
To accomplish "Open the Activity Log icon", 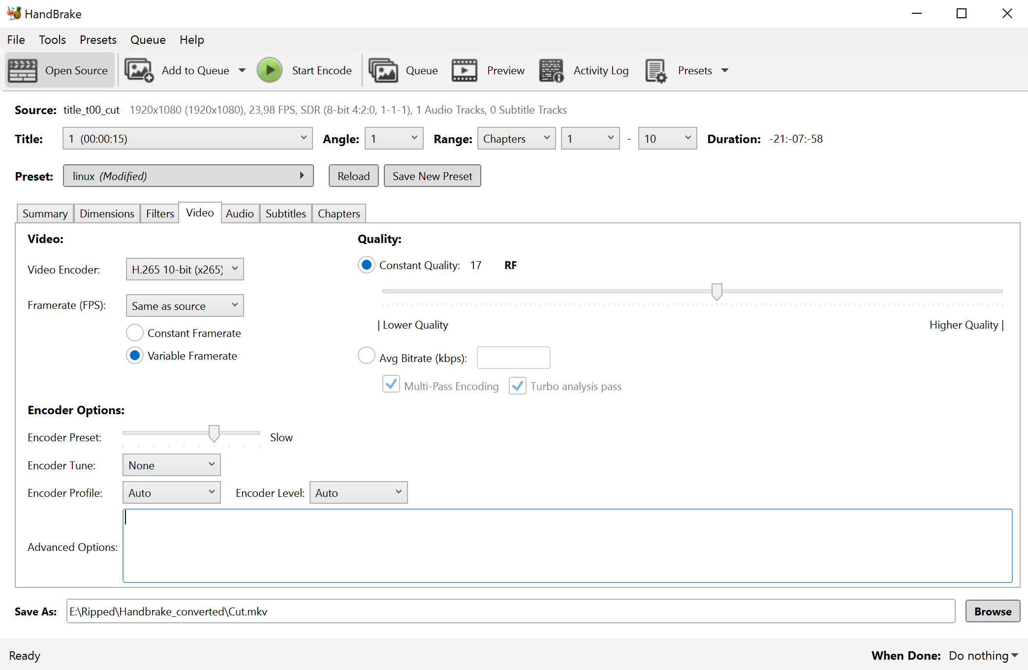I will click(x=551, y=71).
